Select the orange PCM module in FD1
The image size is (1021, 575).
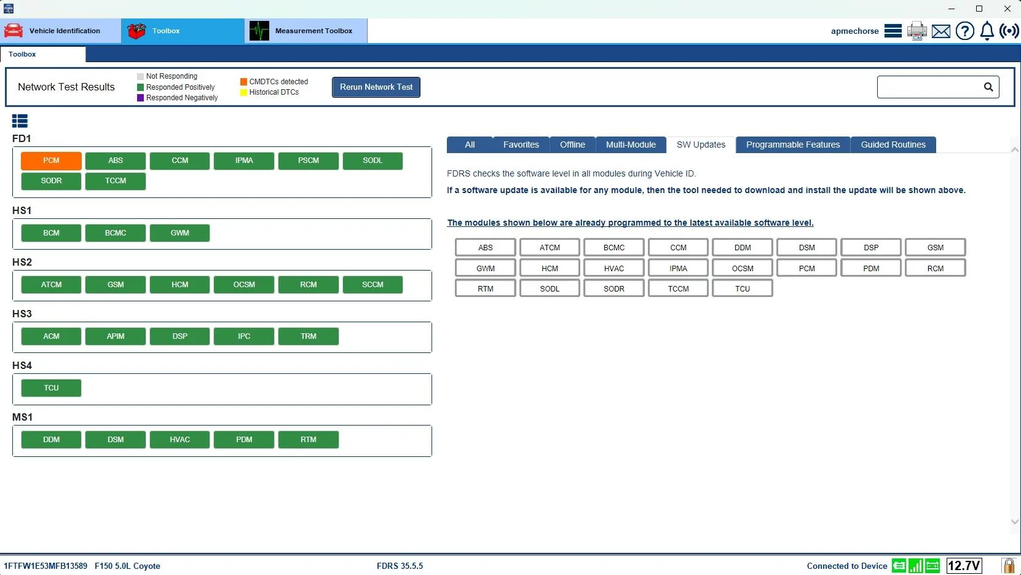pyautogui.click(x=51, y=161)
